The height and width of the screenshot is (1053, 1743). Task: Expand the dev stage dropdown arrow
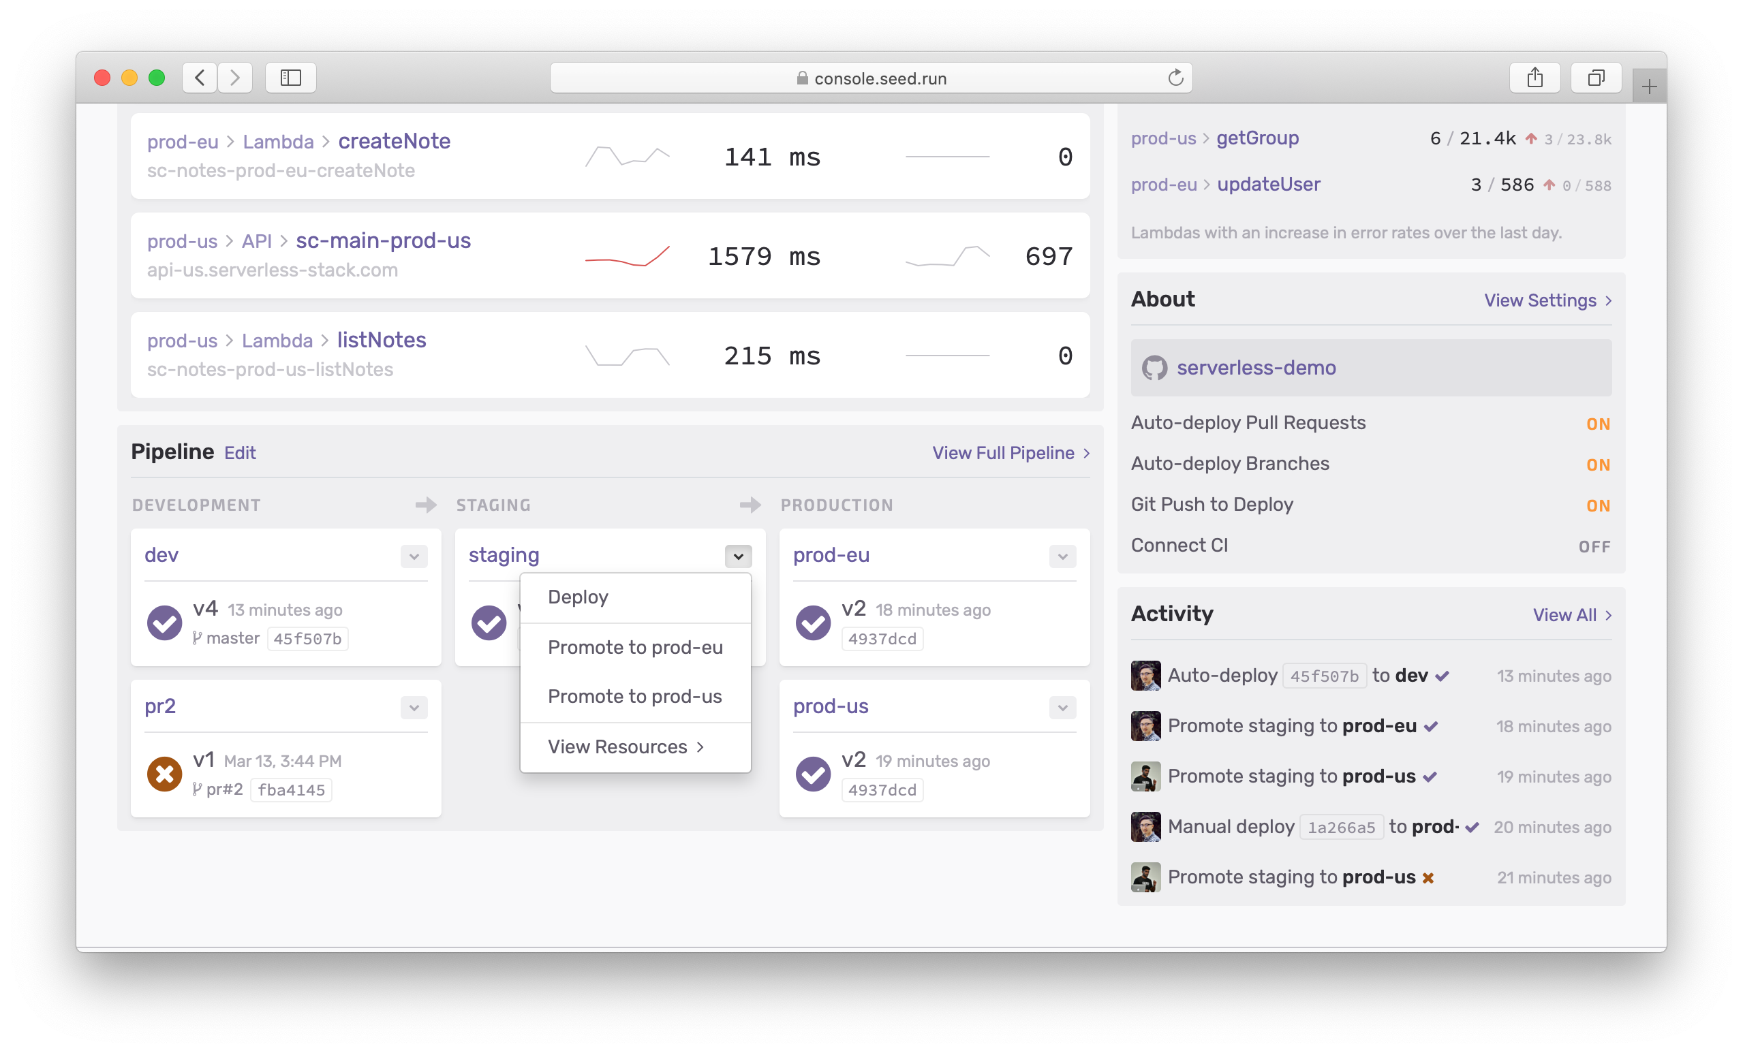coord(414,556)
